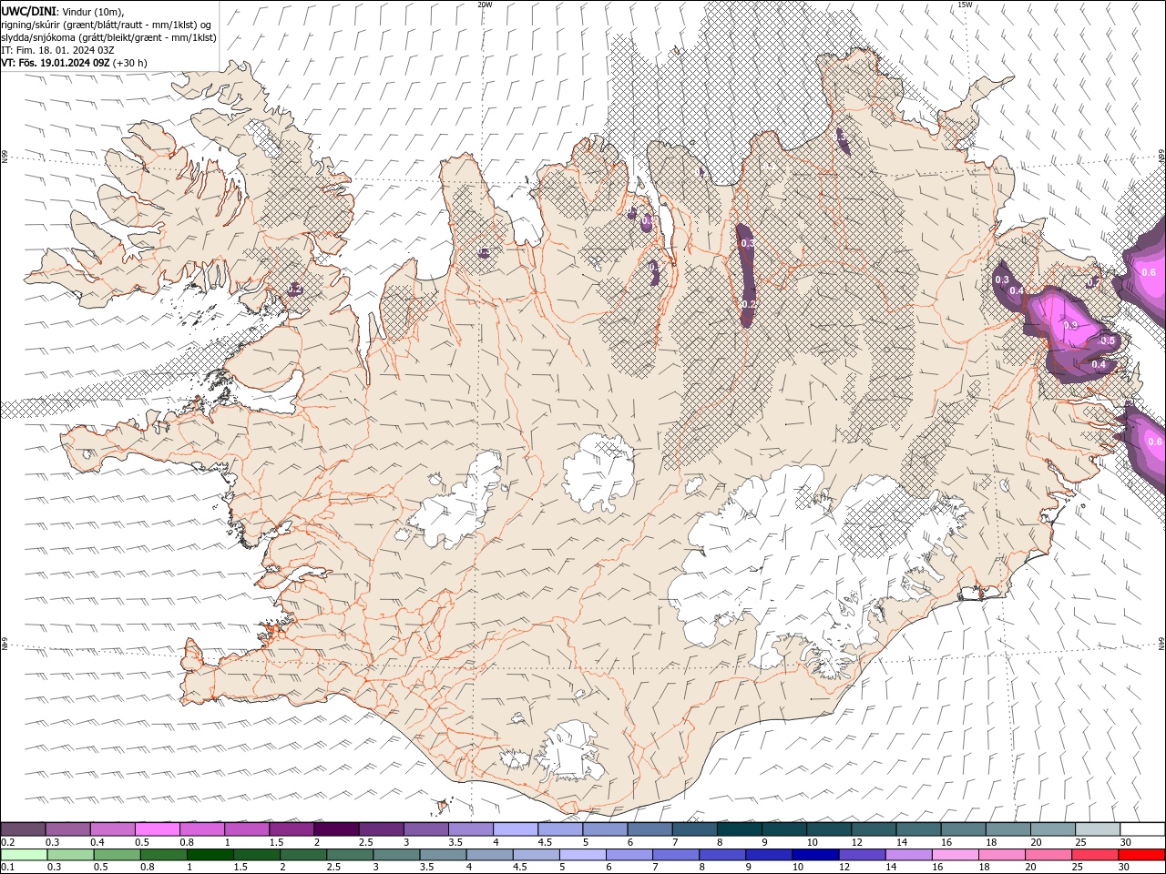Viewport: 1166px width, 874px height.
Task: Select the red-pink swatch starting at 25, lower legend
Action: pyautogui.click(x=1095, y=854)
